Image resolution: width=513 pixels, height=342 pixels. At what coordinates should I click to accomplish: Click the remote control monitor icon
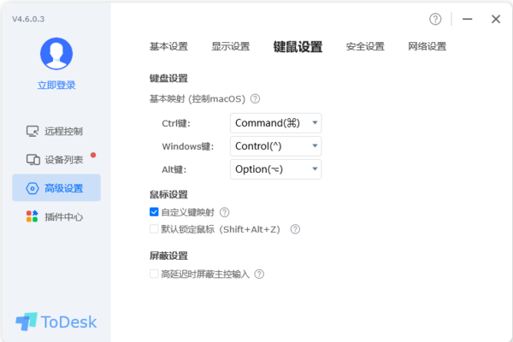point(32,132)
